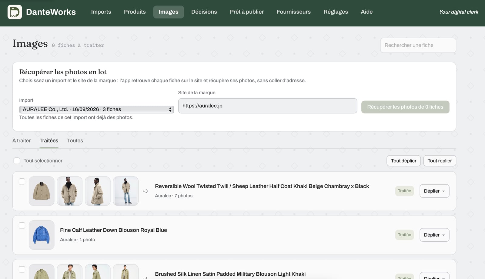Click the 'Your digital clerk' tagline
The image size is (485, 279).
click(459, 12)
